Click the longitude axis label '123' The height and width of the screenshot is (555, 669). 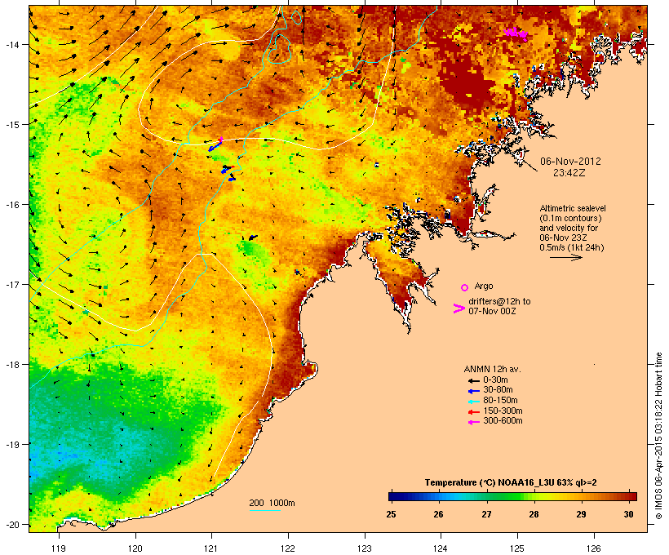coord(365,548)
